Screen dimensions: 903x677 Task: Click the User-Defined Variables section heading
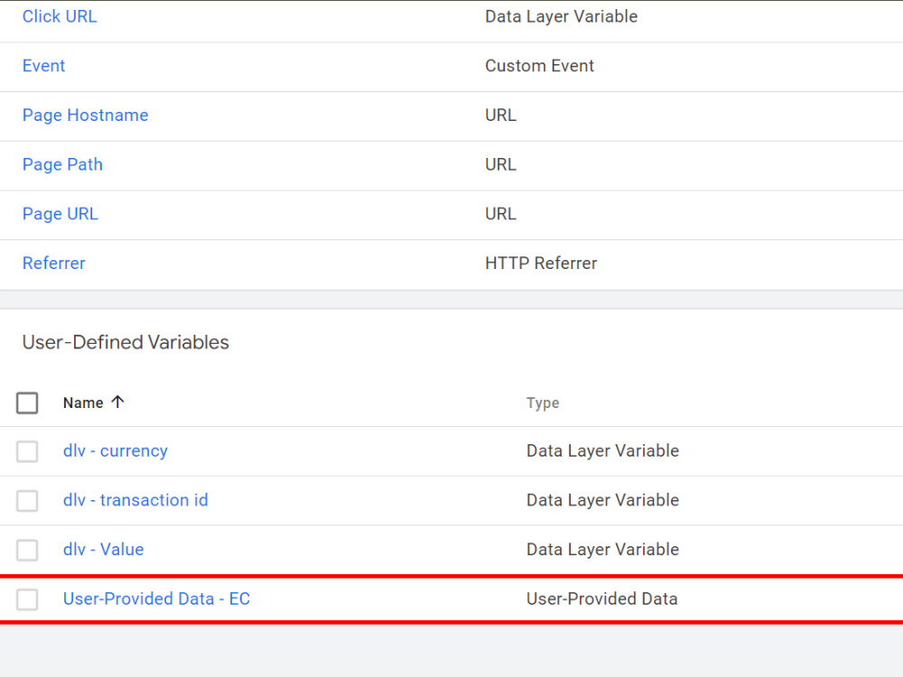[126, 342]
